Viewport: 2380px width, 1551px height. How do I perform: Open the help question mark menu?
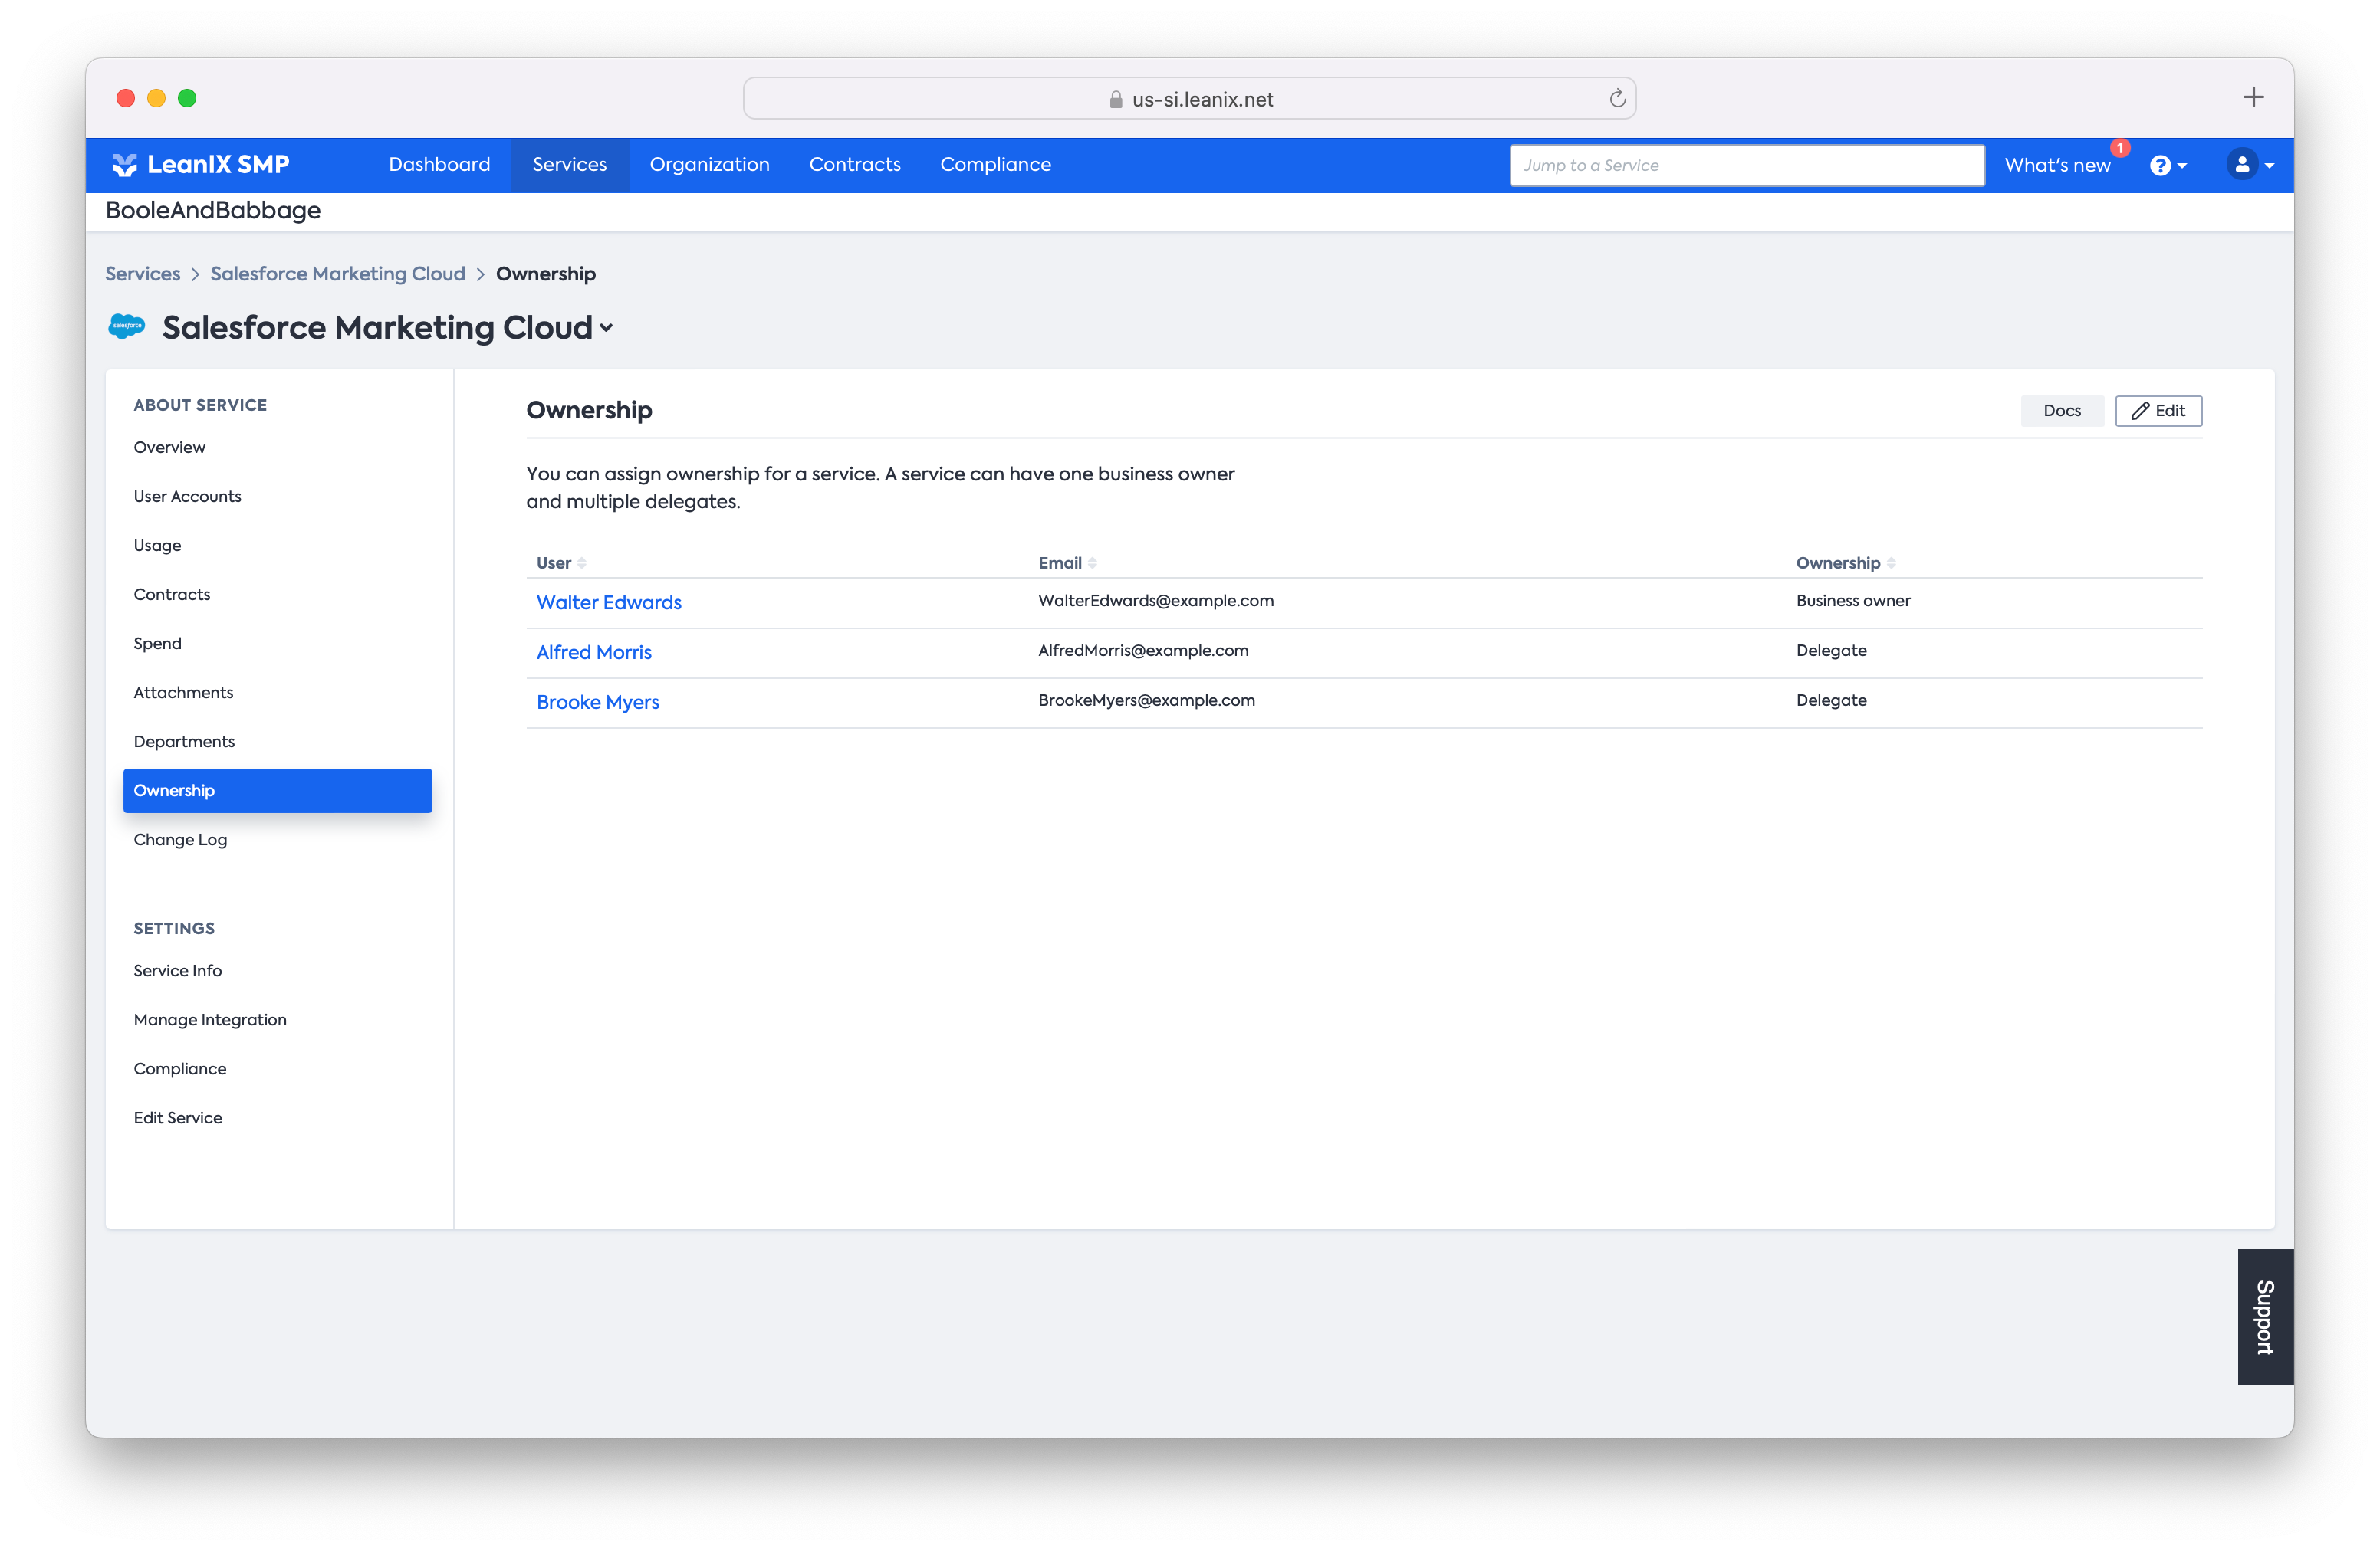coord(2167,166)
